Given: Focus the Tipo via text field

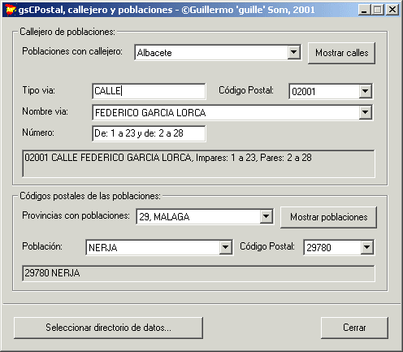Looking at the screenshot, I should [149, 91].
